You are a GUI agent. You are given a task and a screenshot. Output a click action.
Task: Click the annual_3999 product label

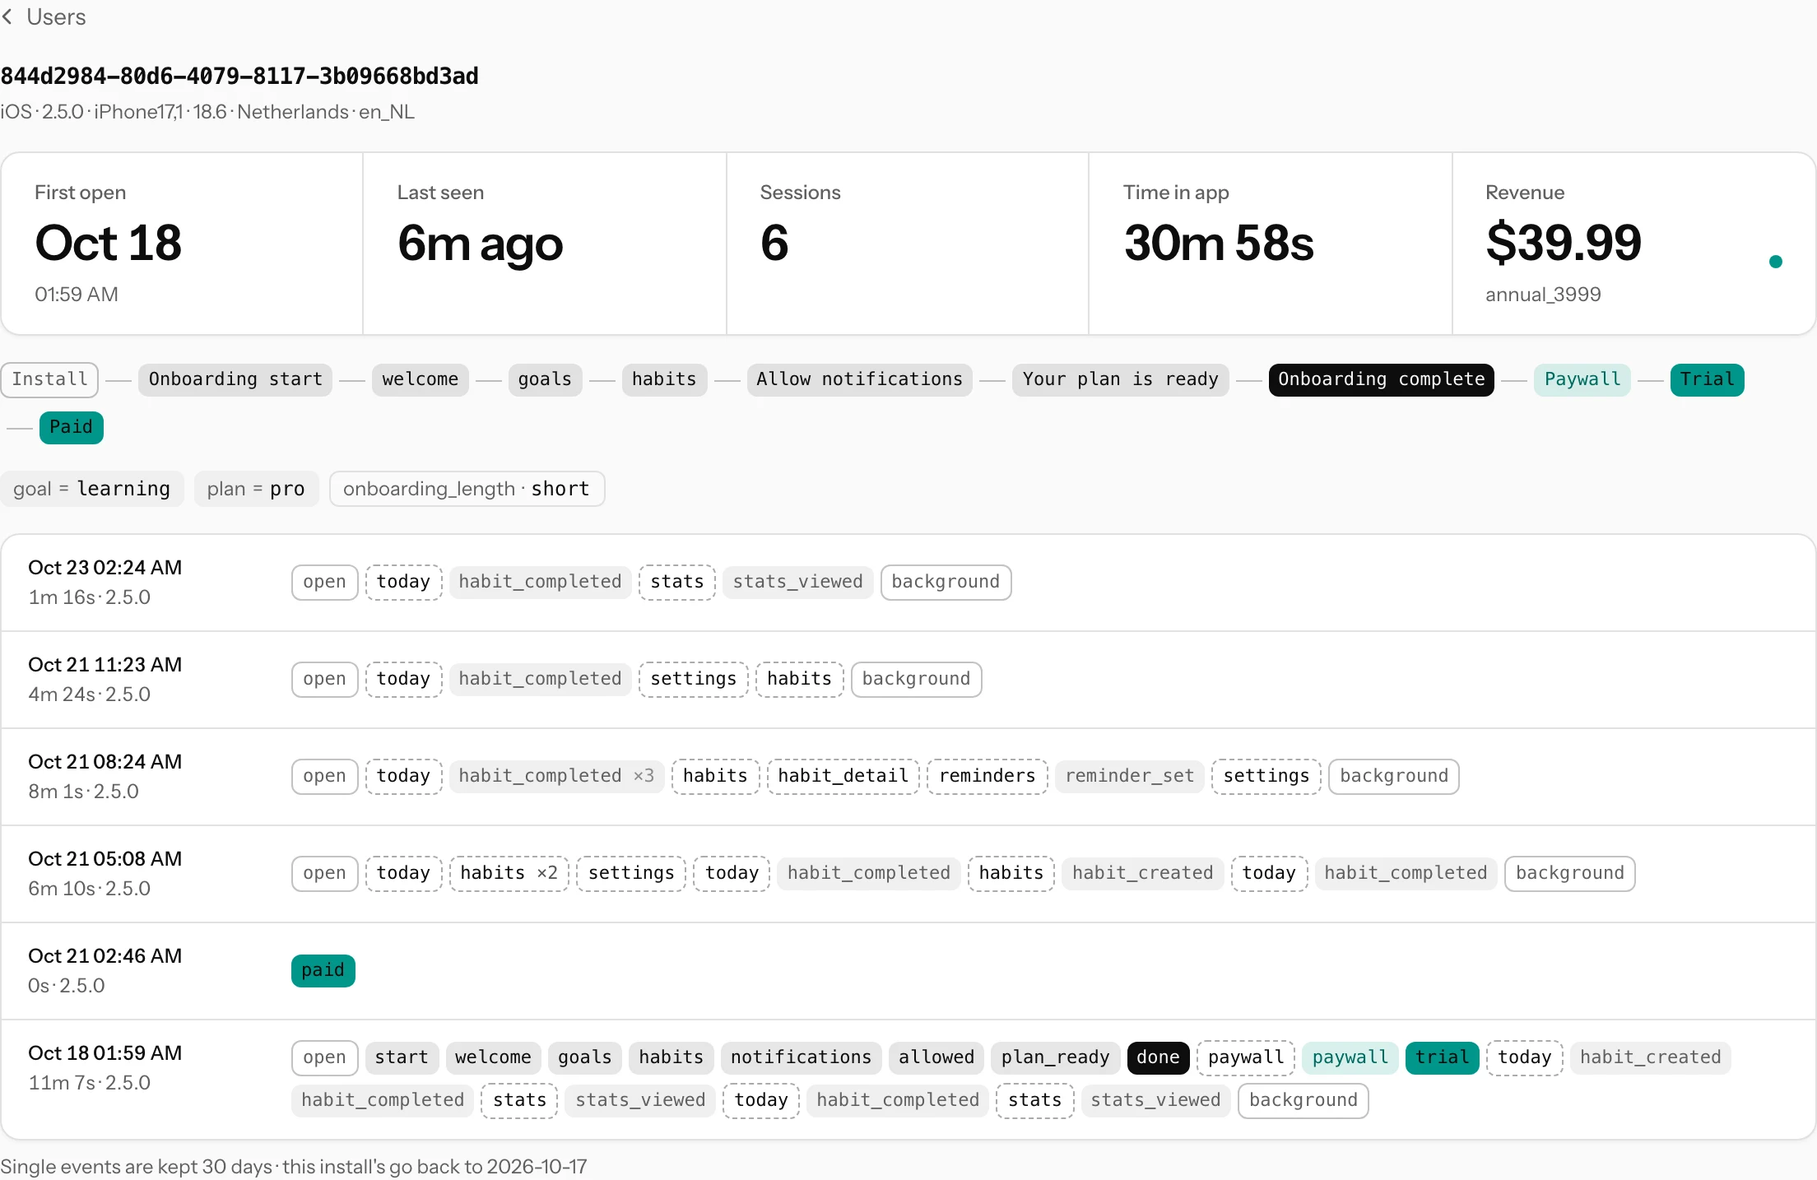click(x=1543, y=295)
